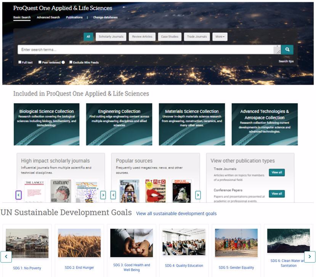The width and height of the screenshot is (316, 277).
Task: Tick the Peer reviewed checkbox
Action: [x=40, y=62]
